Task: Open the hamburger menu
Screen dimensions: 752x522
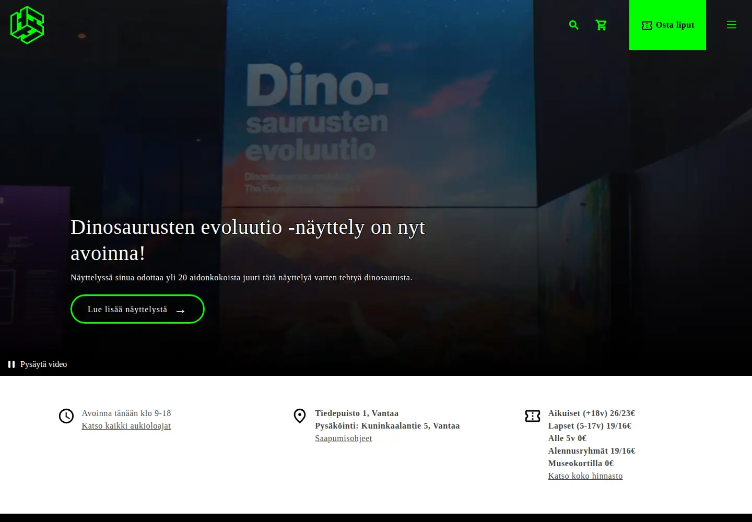Action: (732, 25)
